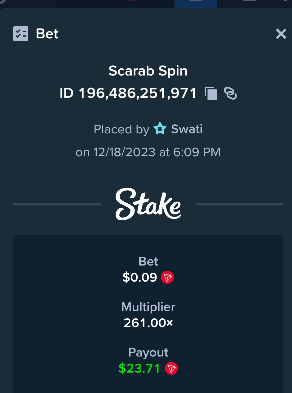Click the $0.09 bet amount
Image resolution: width=292 pixels, height=393 pixels.
(x=140, y=278)
